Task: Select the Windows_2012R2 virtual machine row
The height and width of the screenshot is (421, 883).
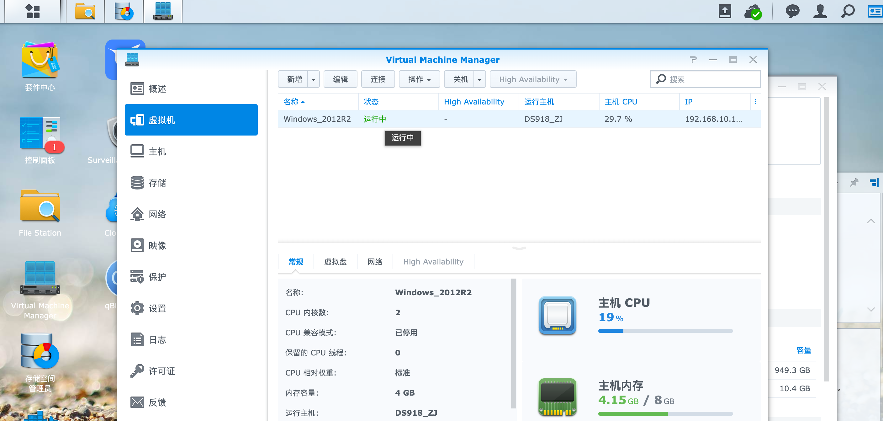Action: tap(317, 119)
